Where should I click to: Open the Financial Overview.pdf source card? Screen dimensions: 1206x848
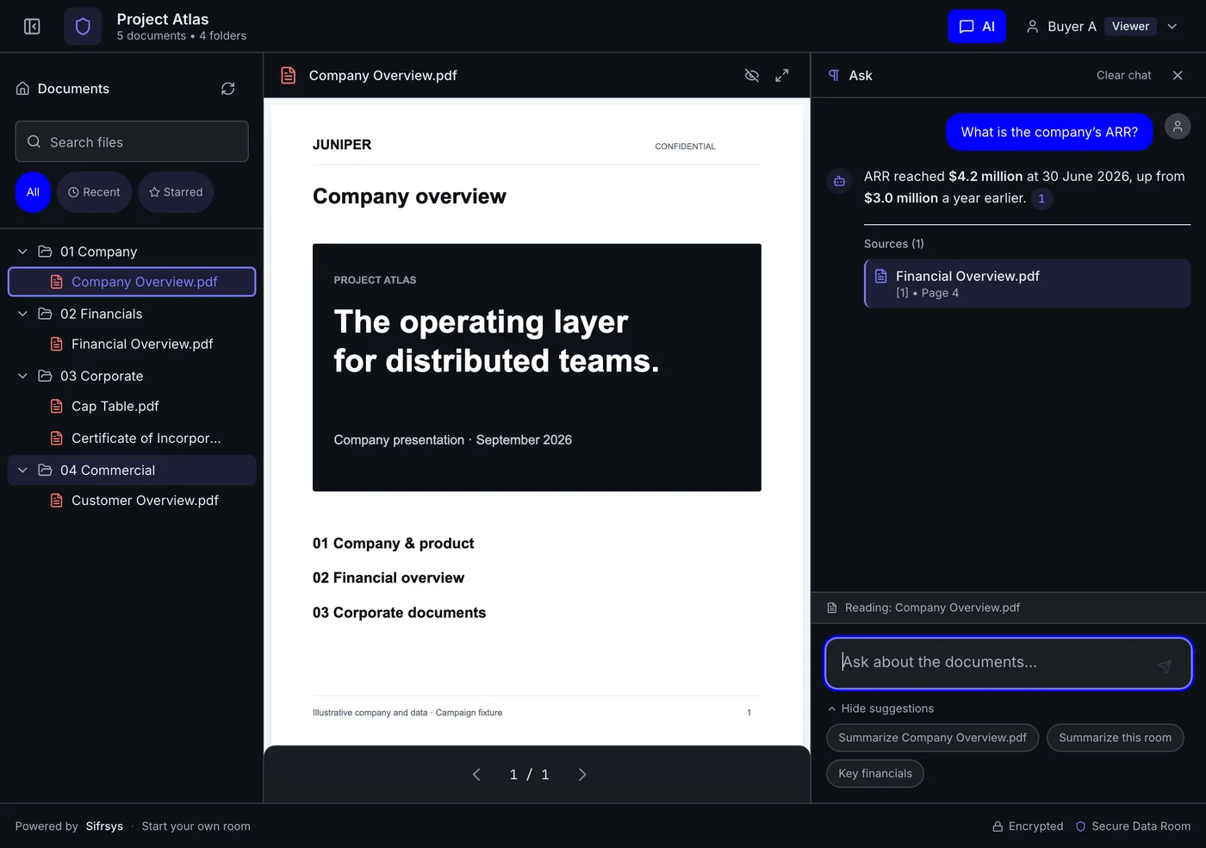click(x=1028, y=284)
